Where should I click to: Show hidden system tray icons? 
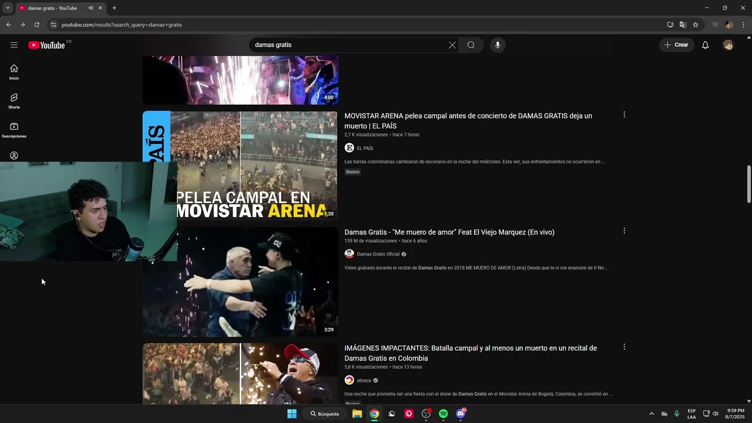point(652,414)
